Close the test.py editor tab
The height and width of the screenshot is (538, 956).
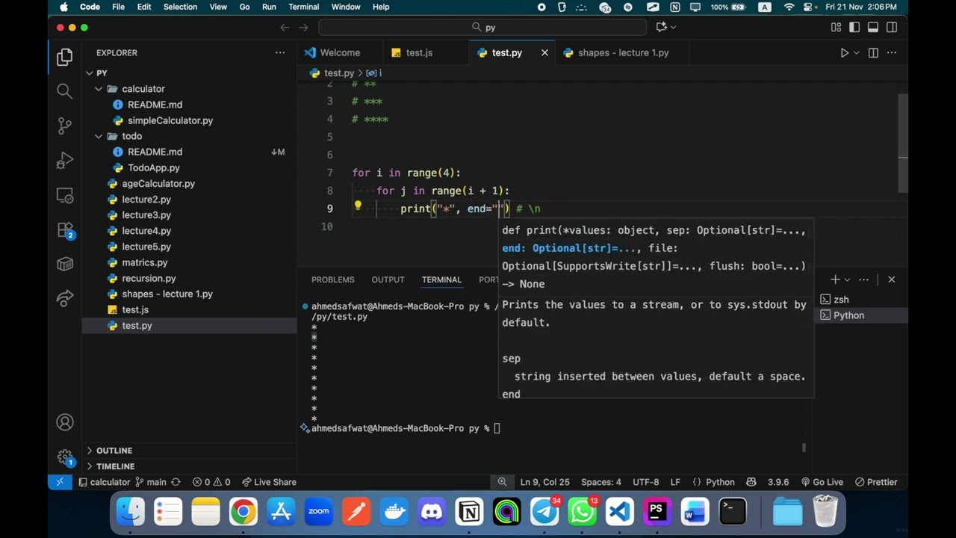click(544, 53)
